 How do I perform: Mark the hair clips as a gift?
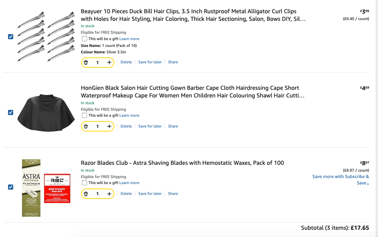point(84,39)
